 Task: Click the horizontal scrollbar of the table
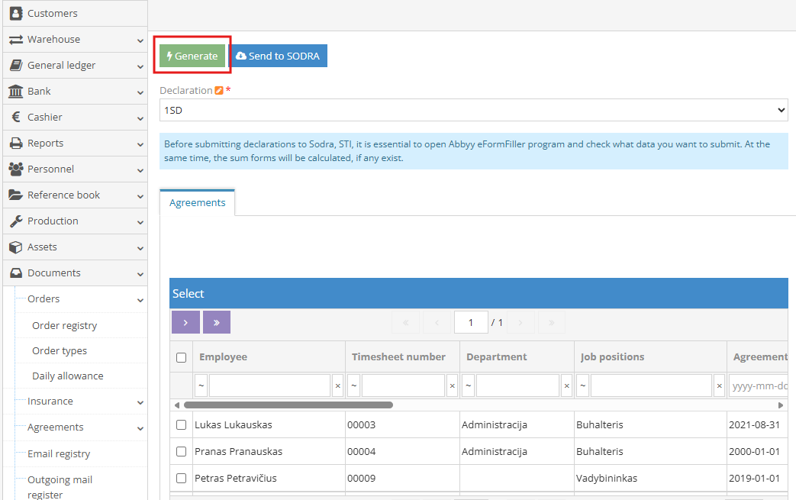coord(288,405)
